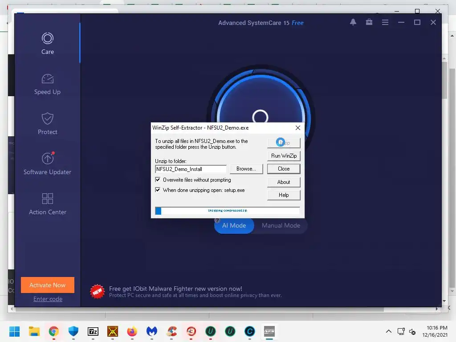
Task: Toggle When done unzipping open setup.exe
Action: pyautogui.click(x=158, y=190)
